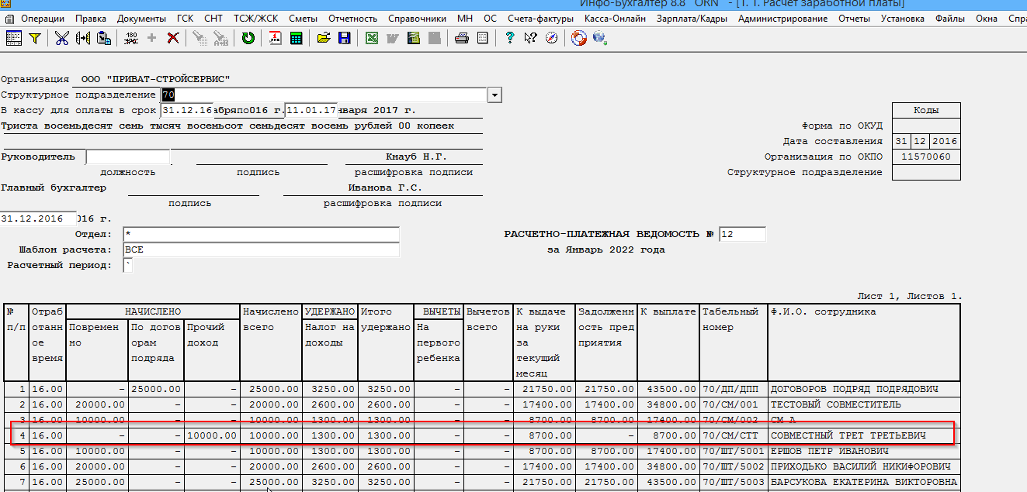This screenshot has height=492, width=1027.
Task: Click the blue floppy disk save icon
Action: point(345,37)
